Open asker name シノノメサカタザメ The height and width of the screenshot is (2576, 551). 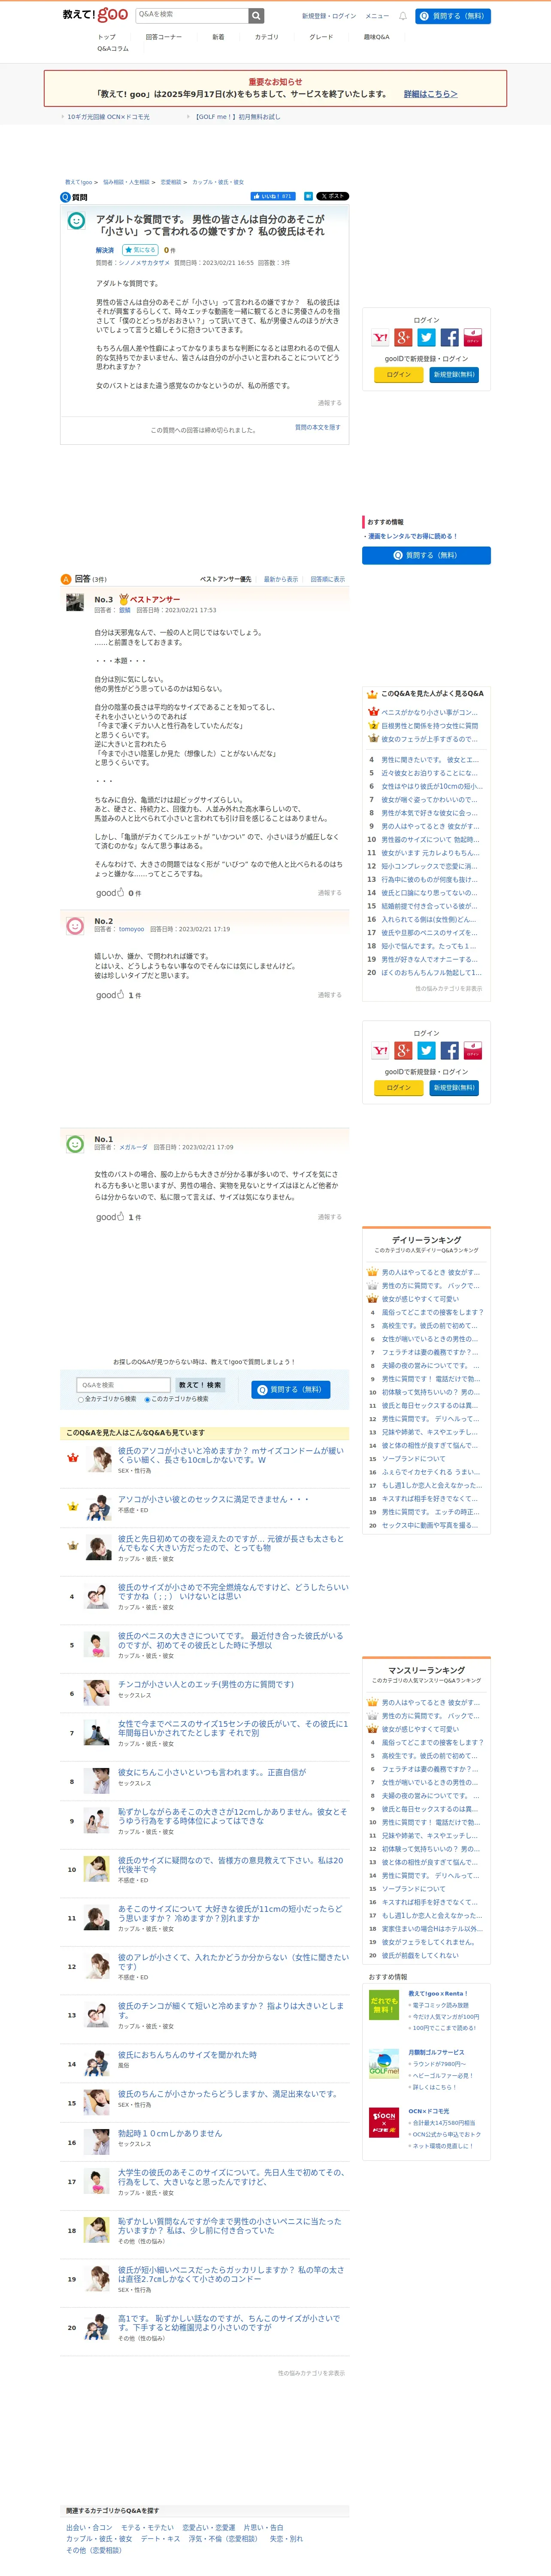tap(144, 263)
